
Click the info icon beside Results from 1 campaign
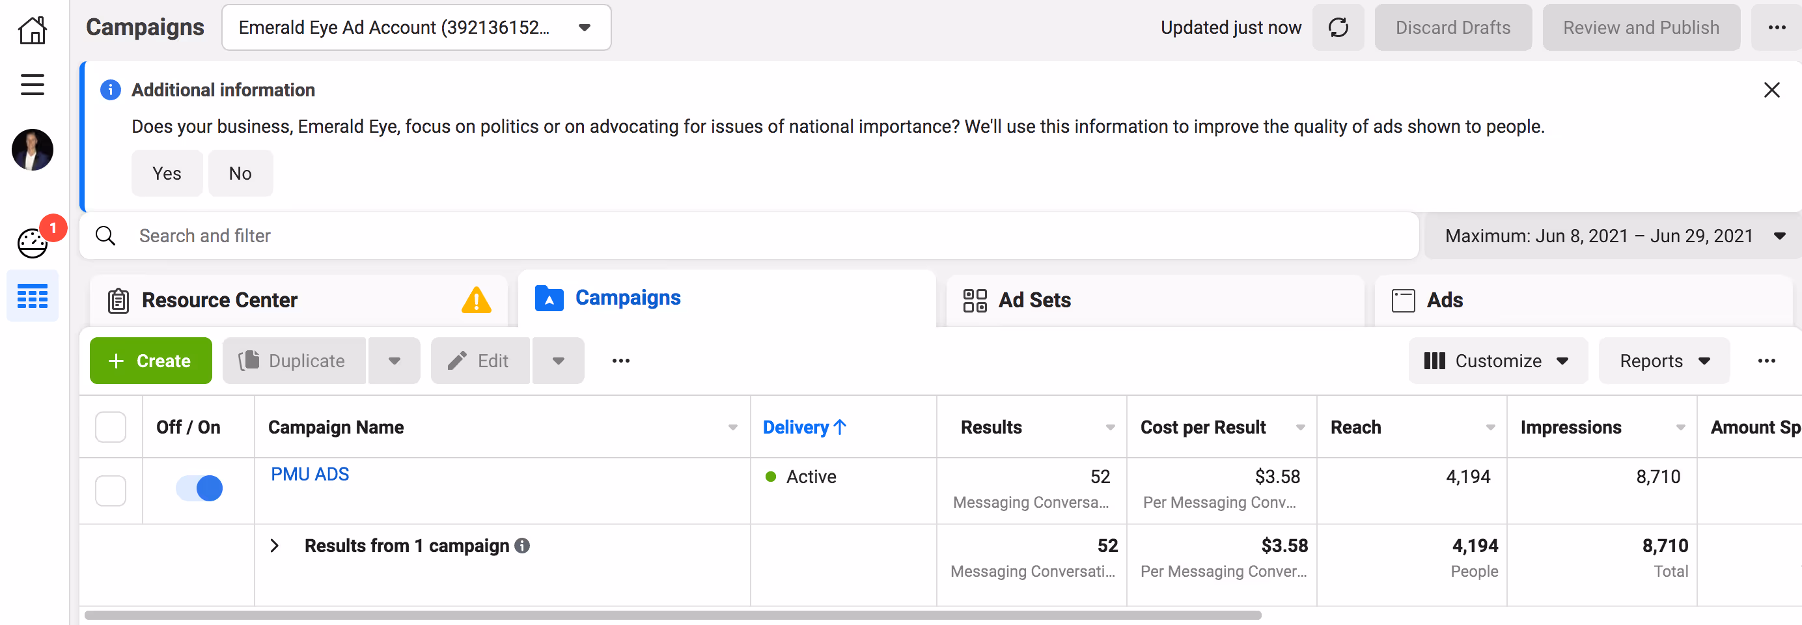522,545
